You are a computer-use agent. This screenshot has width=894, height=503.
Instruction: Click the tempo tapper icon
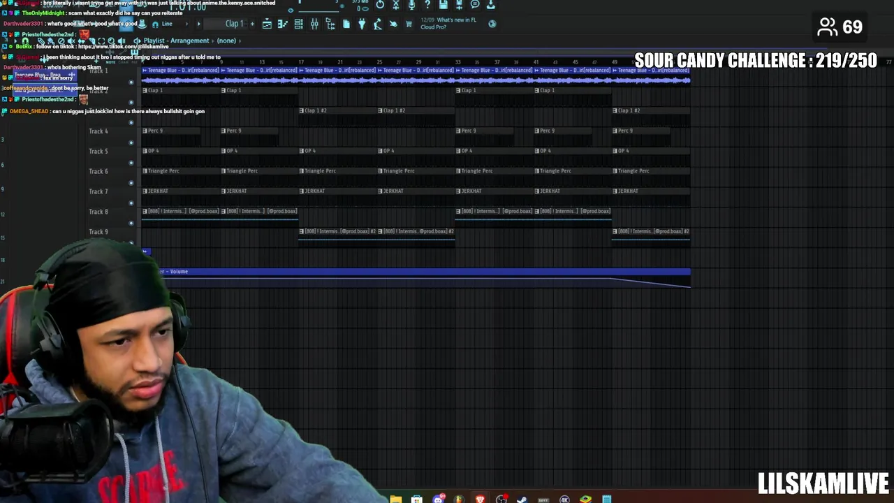377,24
